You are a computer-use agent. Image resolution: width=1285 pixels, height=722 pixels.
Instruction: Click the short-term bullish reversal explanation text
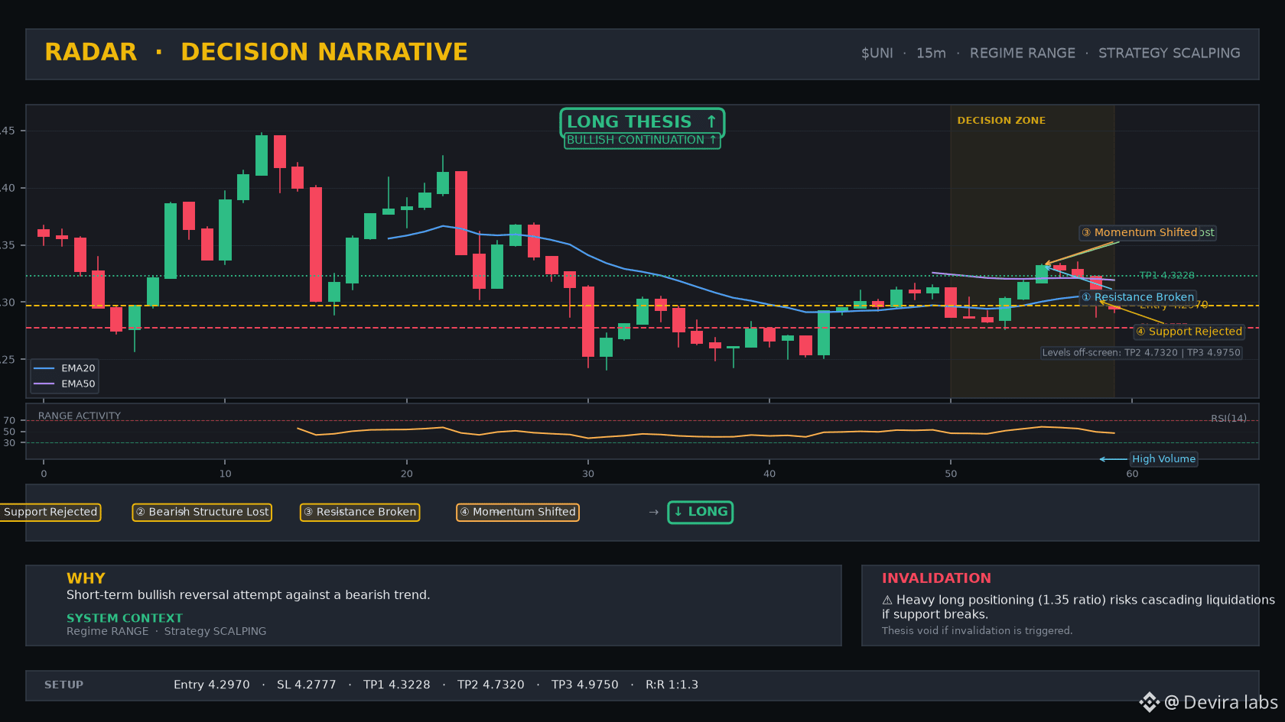click(249, 595)
